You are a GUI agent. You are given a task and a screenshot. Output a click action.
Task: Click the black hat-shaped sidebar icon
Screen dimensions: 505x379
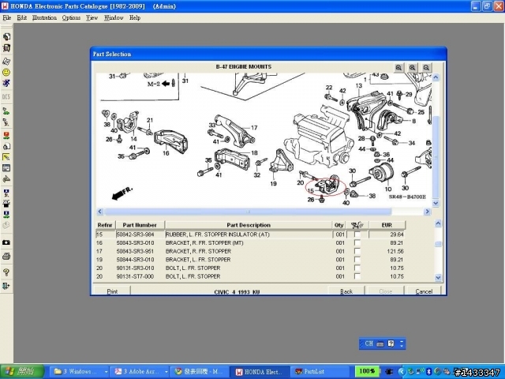[x=6, y=204]
